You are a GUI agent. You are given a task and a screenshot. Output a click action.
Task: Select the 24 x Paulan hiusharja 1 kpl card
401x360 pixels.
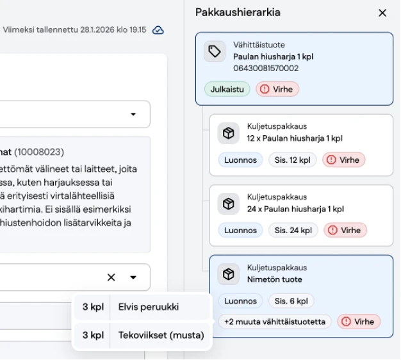pos(301,215)
